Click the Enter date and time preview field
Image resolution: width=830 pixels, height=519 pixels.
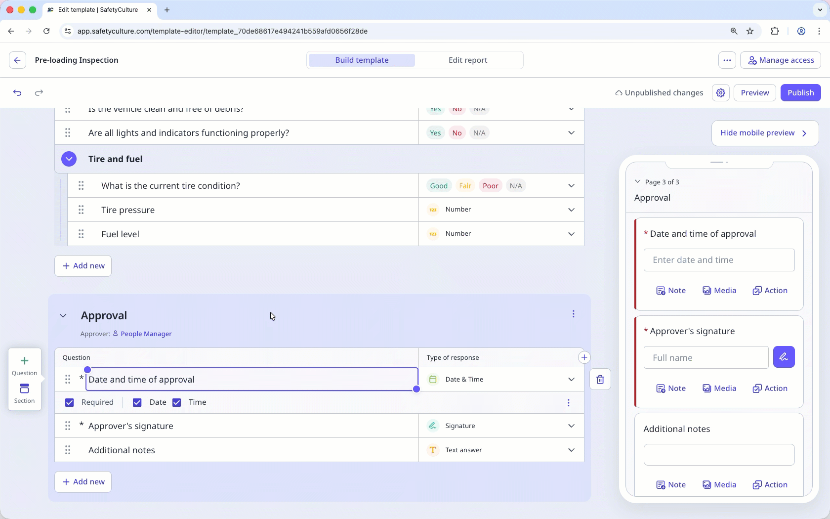pyautogui.click(x=719, y=260)
